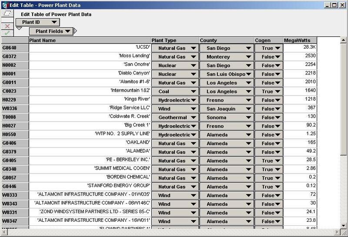Toggle Cogen value for PE - BERKELEY INC. row
The image size is (348, 237).
[269, 161]
